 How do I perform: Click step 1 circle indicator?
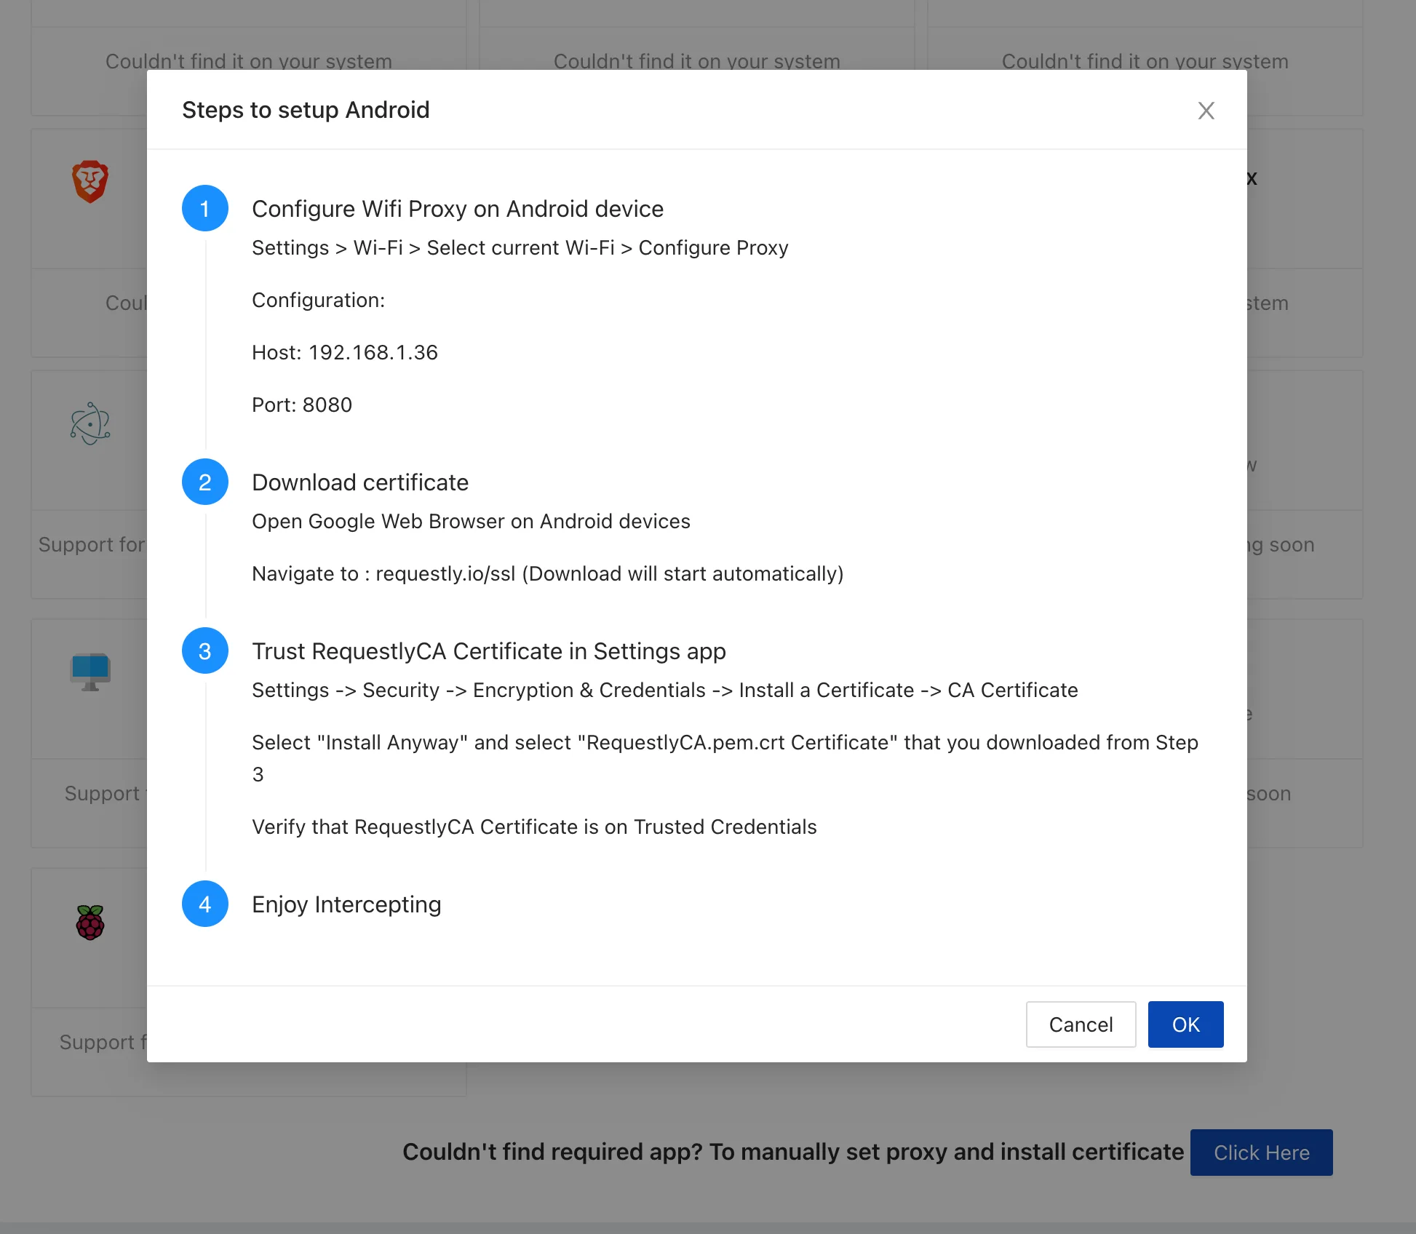coord(205,208)
